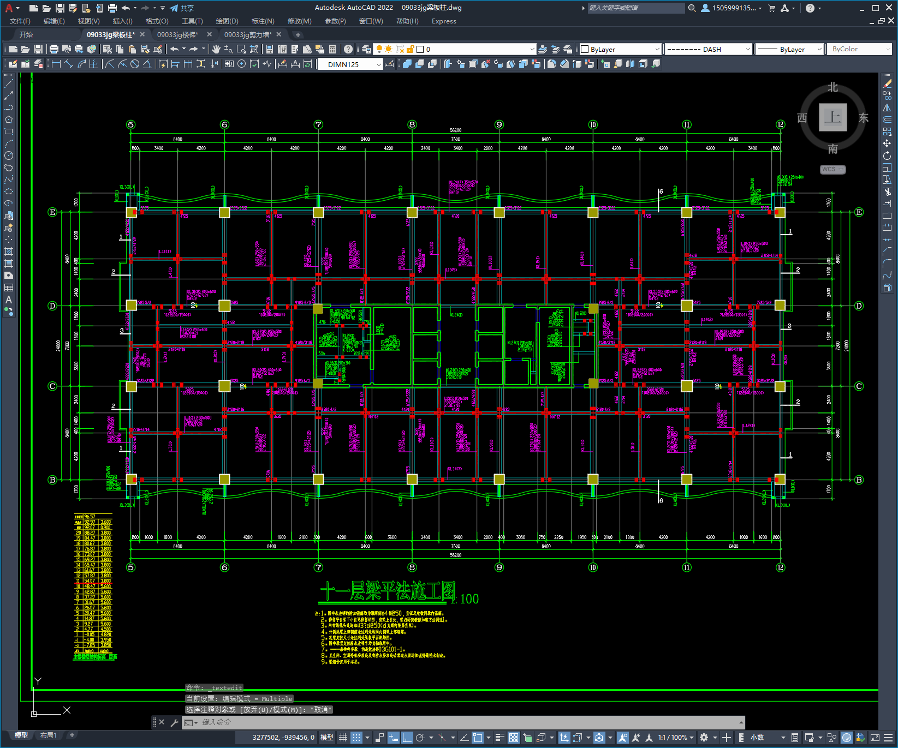
Task: Open the QuickCalc calculator icon
Action: (x=332, y=49)
